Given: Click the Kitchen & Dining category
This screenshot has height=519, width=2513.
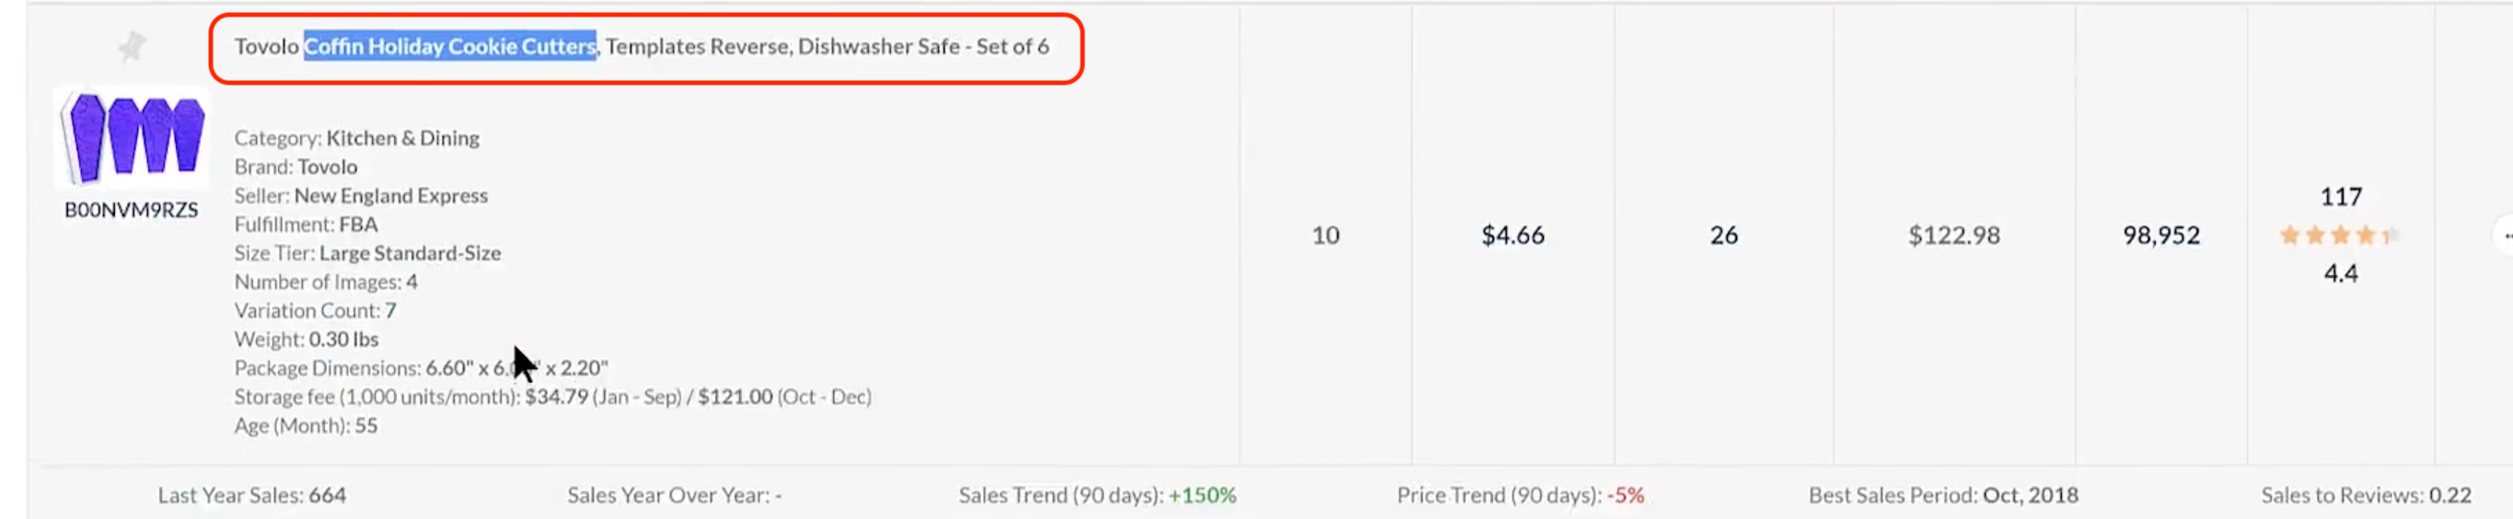Looking at the screenshot, I should click(402, 137).
